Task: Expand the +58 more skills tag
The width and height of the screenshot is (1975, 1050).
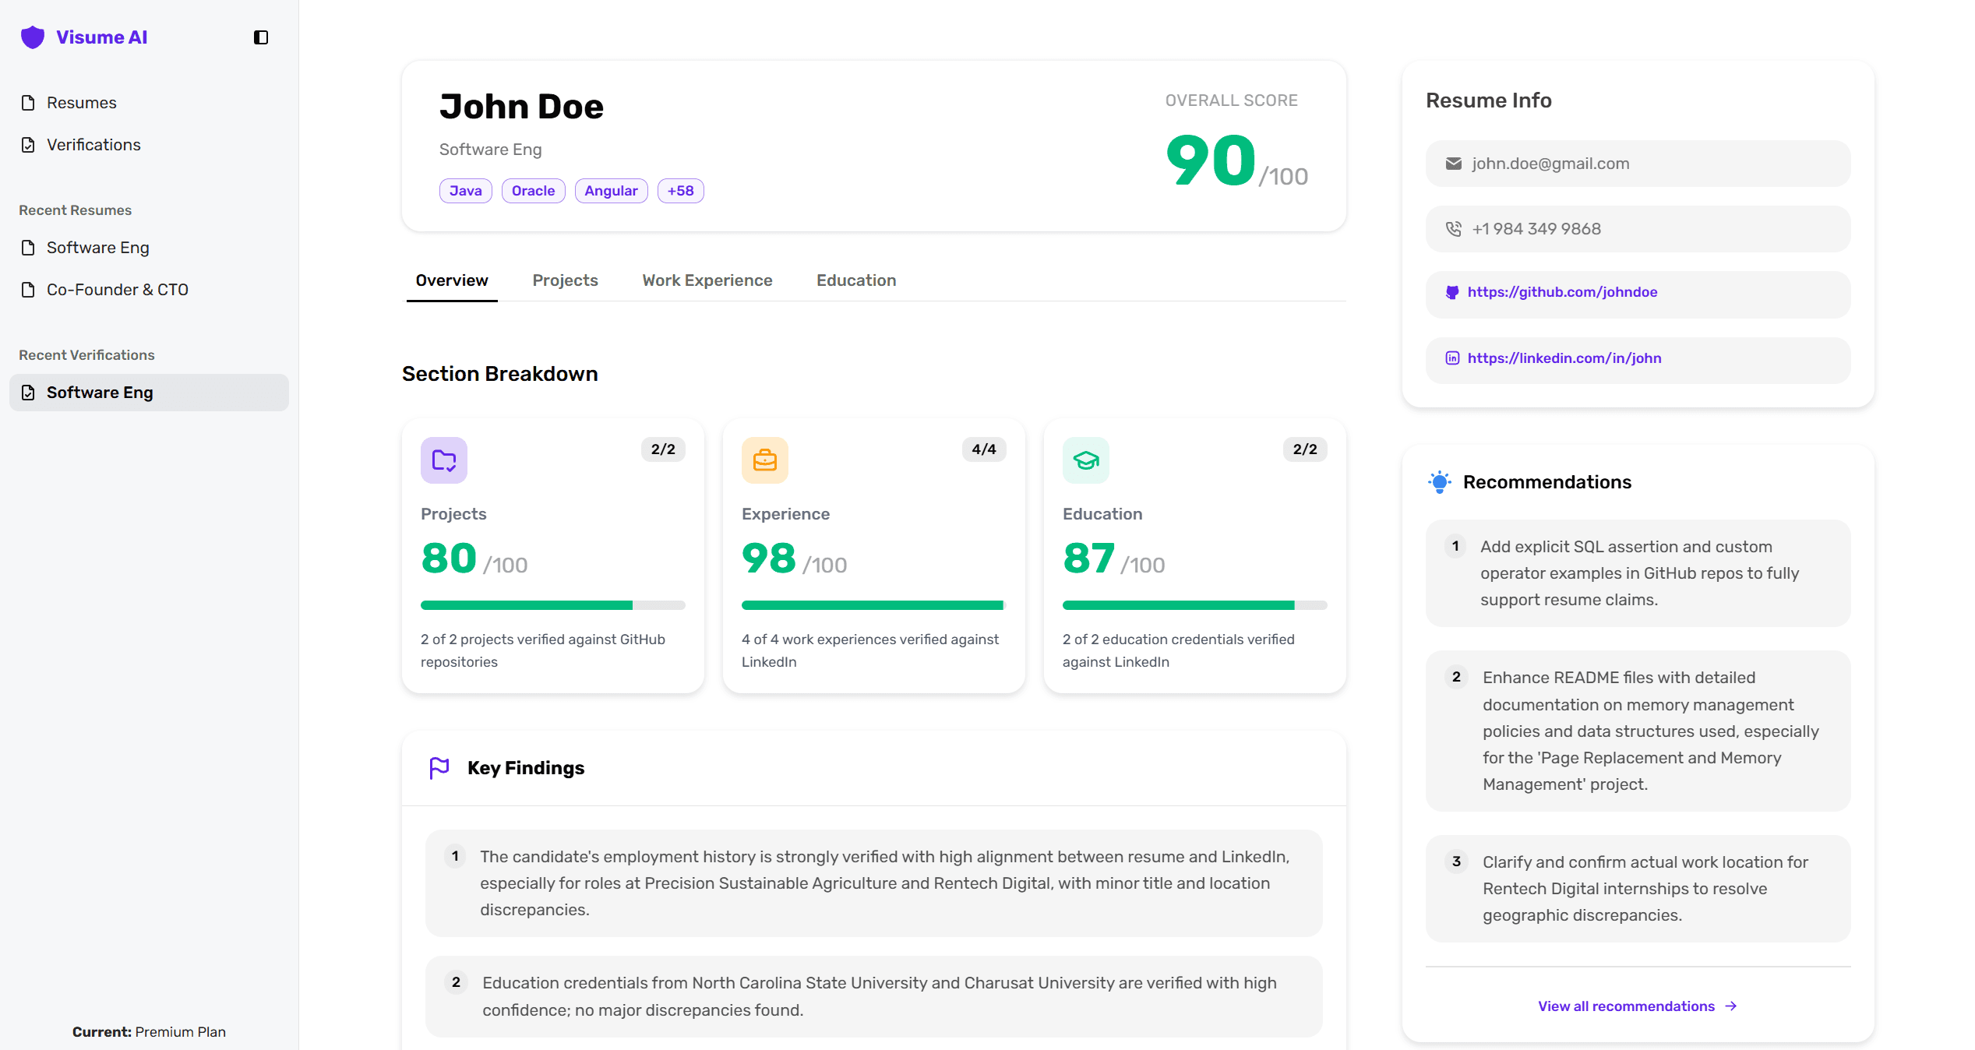Action: click(x=680, y=191)
